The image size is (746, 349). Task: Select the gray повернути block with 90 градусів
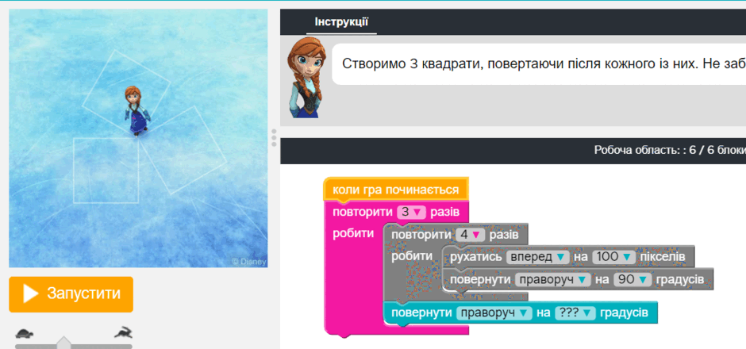click(x=578, y=279)
